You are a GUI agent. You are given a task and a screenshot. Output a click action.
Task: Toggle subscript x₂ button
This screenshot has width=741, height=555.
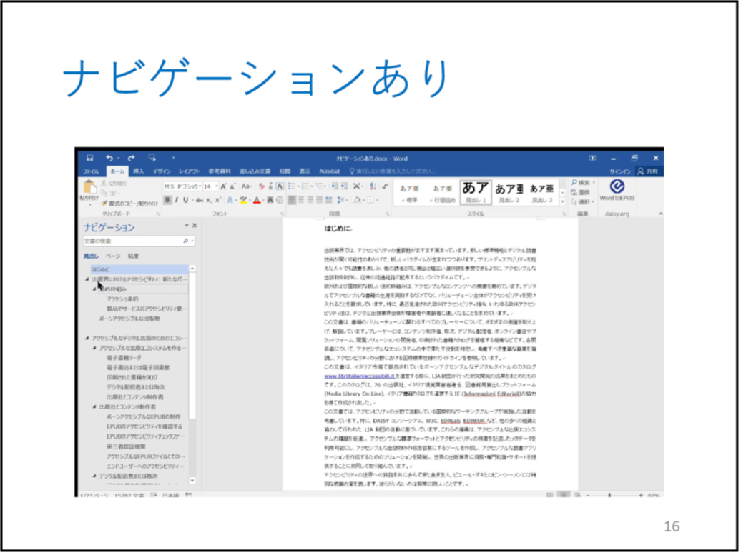point(209,200)
